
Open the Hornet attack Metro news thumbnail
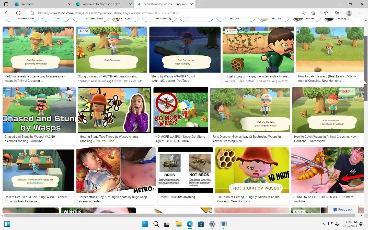116,170
